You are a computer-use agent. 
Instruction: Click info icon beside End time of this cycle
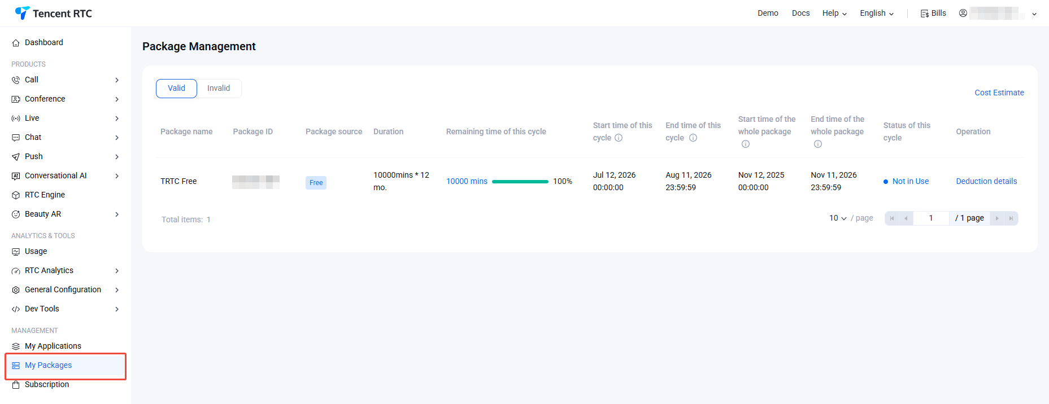[693, 138]
